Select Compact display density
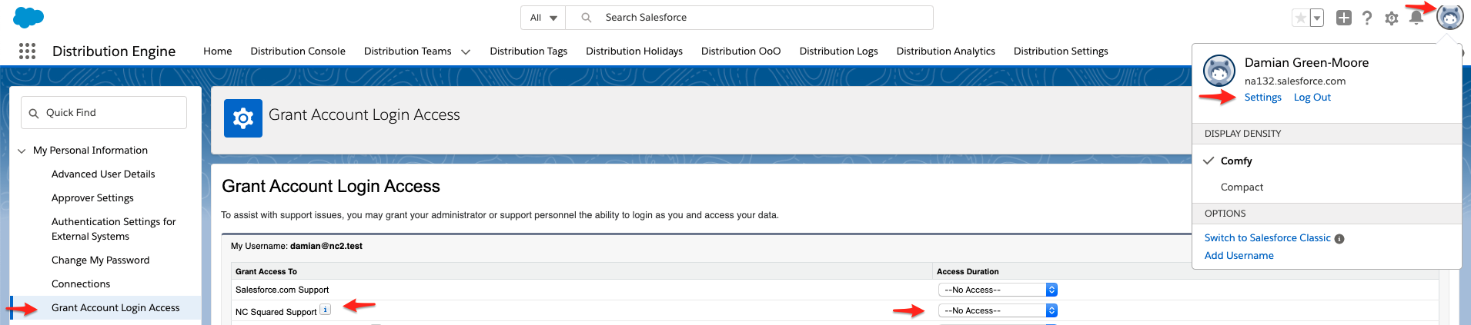 click(x=1242, y=187)
